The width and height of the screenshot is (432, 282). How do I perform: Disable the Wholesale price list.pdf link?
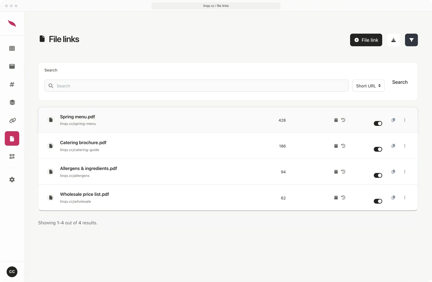point(378,201)
